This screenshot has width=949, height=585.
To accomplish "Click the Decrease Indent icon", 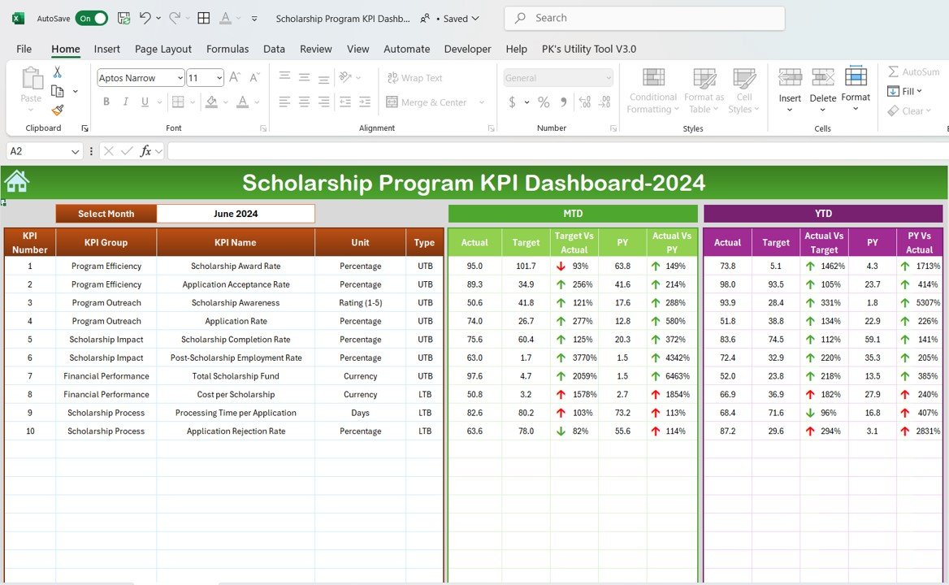I will (x=345, y=102).
